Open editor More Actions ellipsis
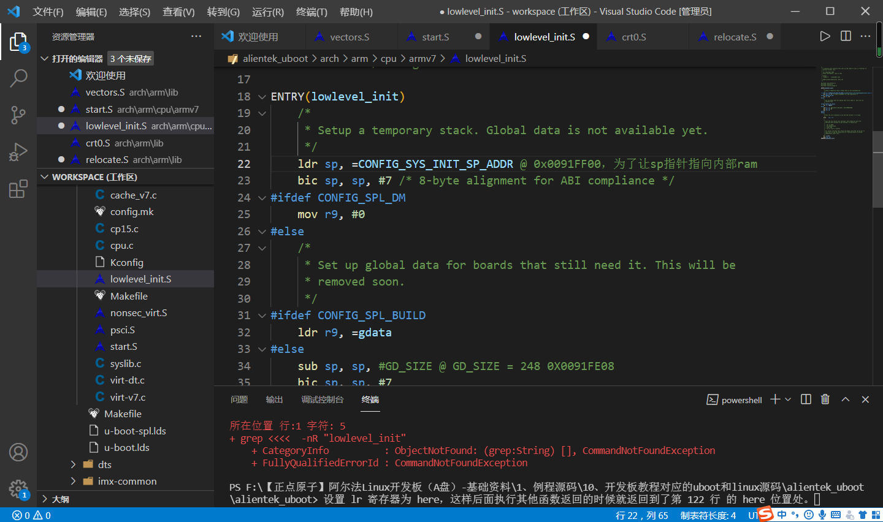Image resolution: width=883 pixels, height=522 pixels. click(x=865, y=36)
